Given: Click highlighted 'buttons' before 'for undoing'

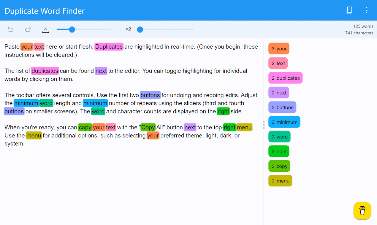Looking at the screenshot, I should (150, 95).
